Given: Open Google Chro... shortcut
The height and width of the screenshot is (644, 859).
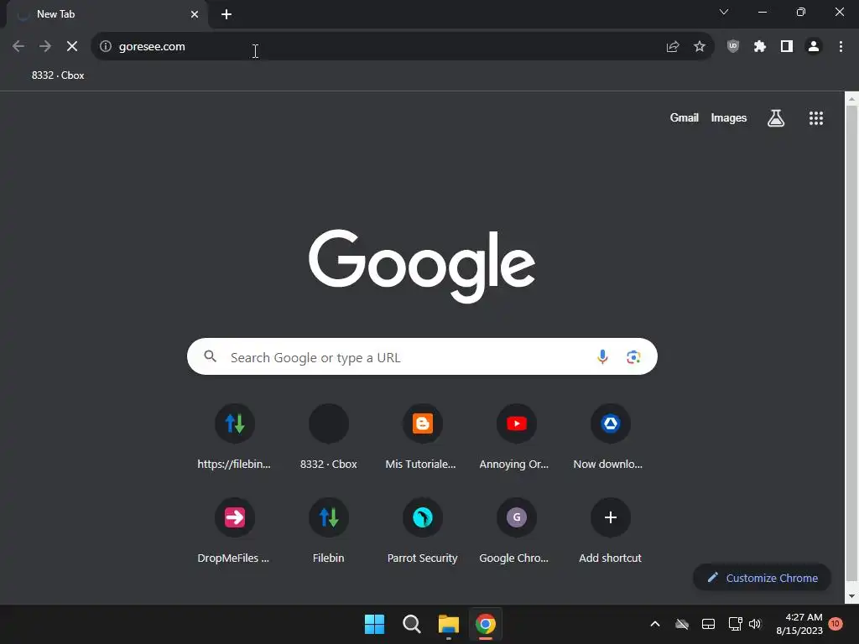Looking at the screenshot, I should [x=516, y=531].
